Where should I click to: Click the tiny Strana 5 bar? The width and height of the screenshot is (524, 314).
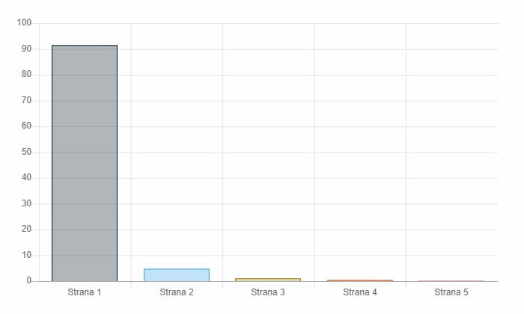451,281
